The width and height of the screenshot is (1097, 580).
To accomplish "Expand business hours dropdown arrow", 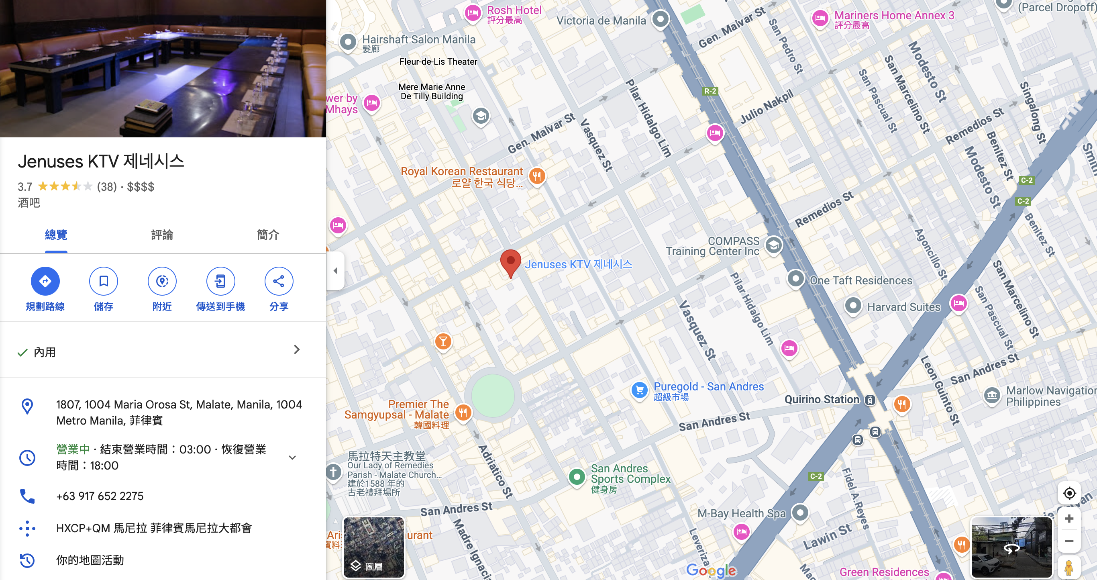I will pos(292,457).
